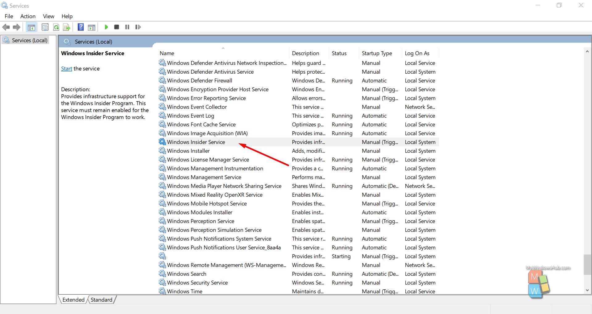Screen dimensions: 592x314
Task: Click Services (Local) header in details pane
Action: (x=93, y=42)
